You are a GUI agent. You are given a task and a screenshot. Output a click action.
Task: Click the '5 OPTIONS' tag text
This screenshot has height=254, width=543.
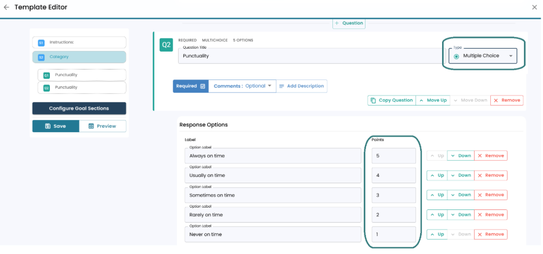pos(242,40)
